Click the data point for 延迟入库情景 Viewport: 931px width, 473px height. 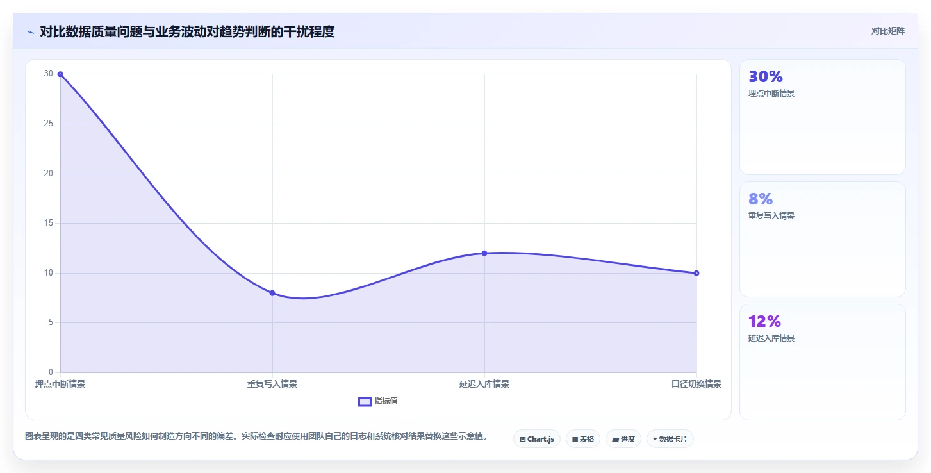pyautogui.click(x=484, y=253)
